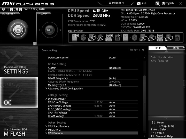Select legacy network boot icon at the end

177,38
